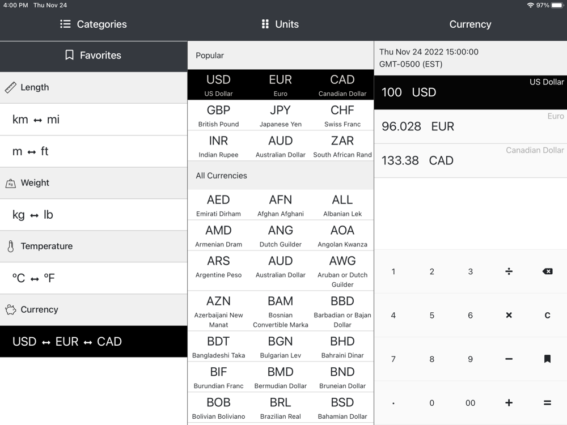This screenshot has height=425, width=567.
Task: Open the Units grid tab
Action: pyautogui.click(x=280, y=24)
